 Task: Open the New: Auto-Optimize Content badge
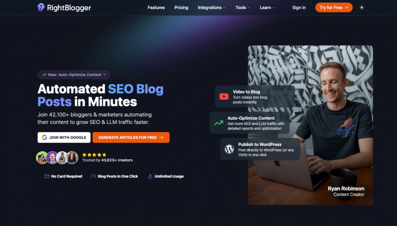point(74,75)
